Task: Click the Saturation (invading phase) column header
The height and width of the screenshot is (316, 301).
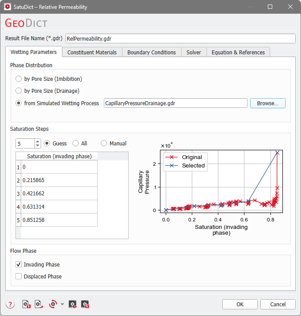Action: click(59, 156)
